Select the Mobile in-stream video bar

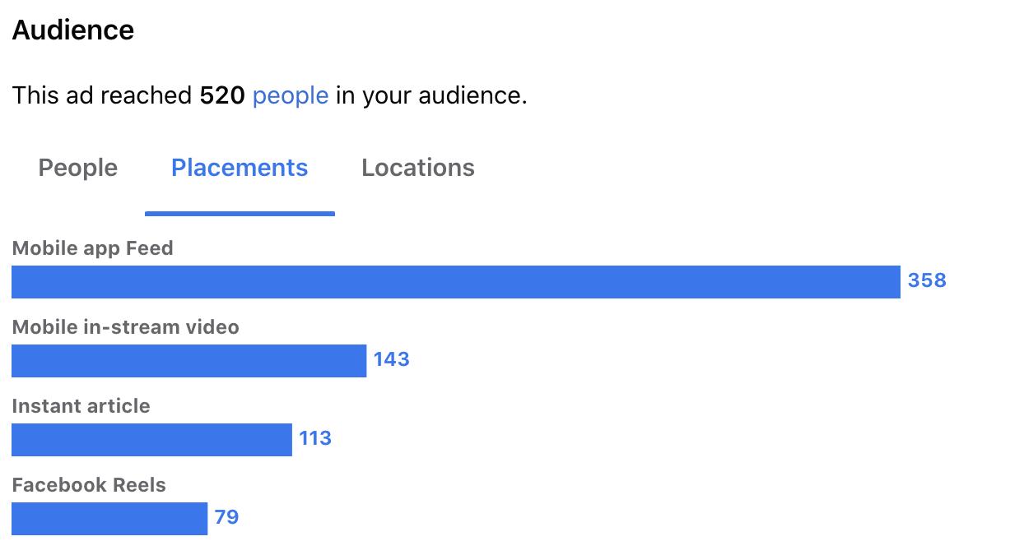[x=189, y=360]
